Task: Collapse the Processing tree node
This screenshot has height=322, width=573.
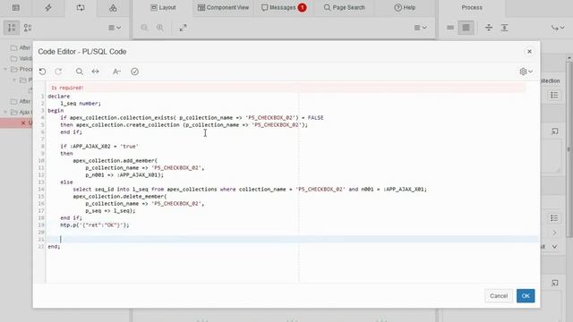Action: tap(5, 69)
